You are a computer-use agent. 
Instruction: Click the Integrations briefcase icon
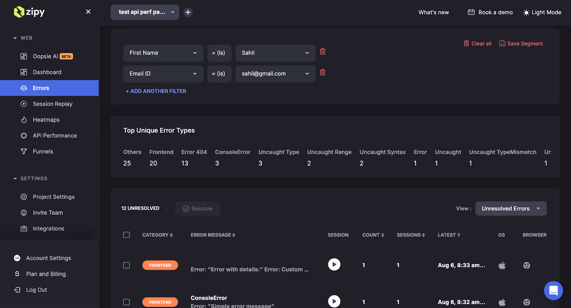(24, 228)
